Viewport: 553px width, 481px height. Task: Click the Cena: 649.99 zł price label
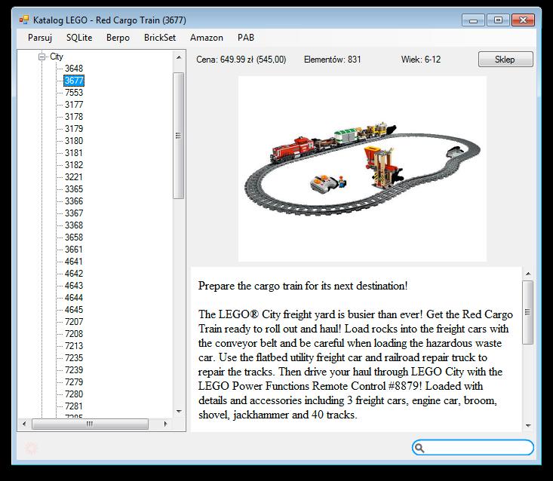click(x=241, y=60)
